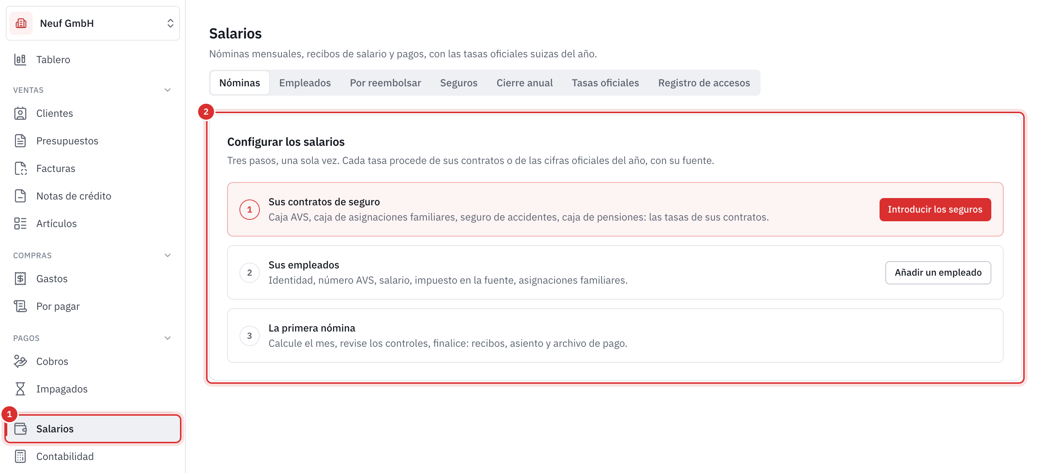
Task: Click the "Sus contratos de seguro" title
Action: [324, 202]
